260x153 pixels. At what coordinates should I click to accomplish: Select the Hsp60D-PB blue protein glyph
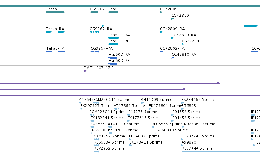click(x=113, y=64)
